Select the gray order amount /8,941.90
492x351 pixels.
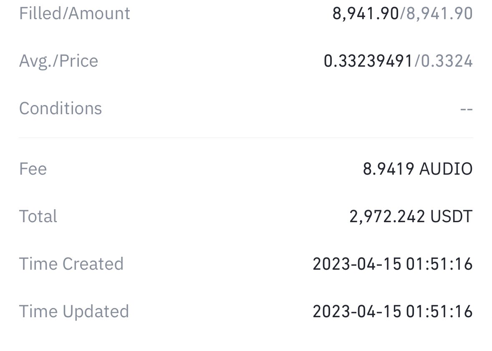[x=436, y=14]
